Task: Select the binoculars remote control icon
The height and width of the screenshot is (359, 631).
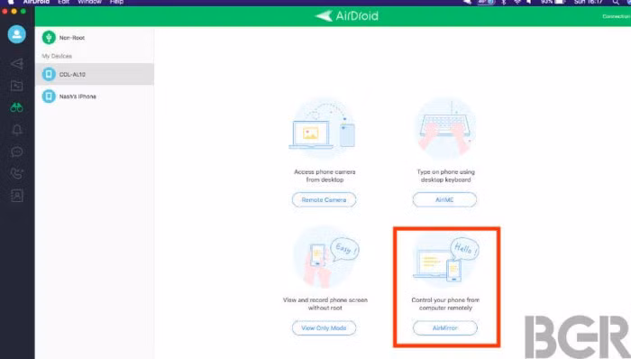Action: 17,107
